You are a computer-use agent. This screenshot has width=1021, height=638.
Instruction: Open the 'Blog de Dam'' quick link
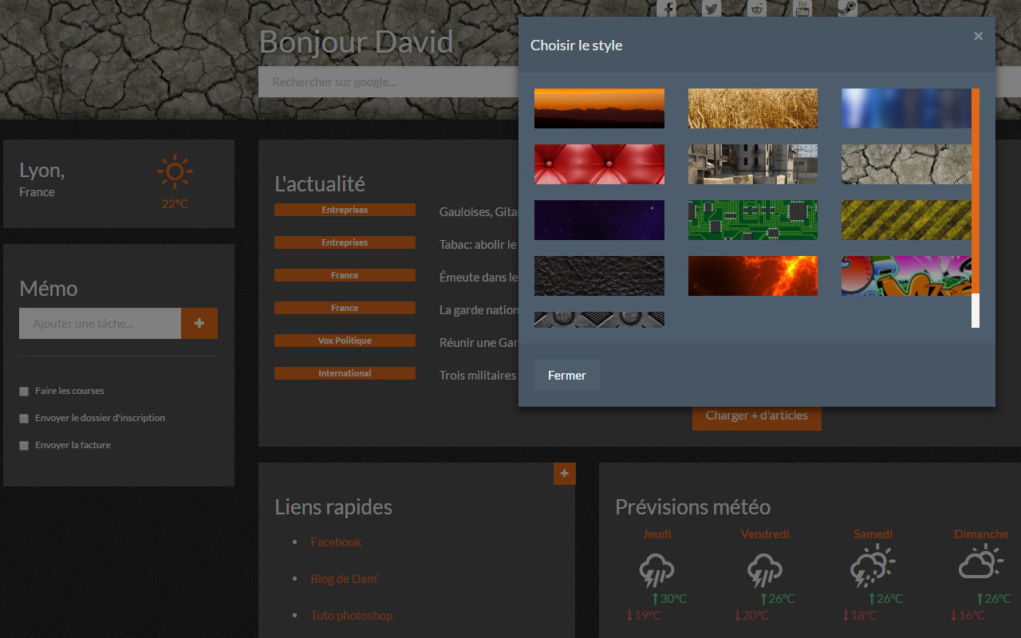(344, 579)
